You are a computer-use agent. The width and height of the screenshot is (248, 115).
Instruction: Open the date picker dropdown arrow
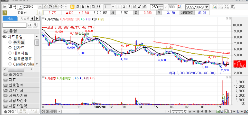tap(207, 7)
